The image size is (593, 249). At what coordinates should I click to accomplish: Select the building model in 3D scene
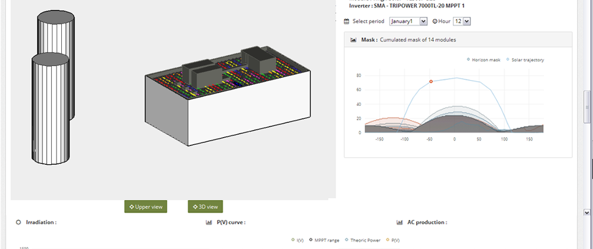(x=228, y=97)
